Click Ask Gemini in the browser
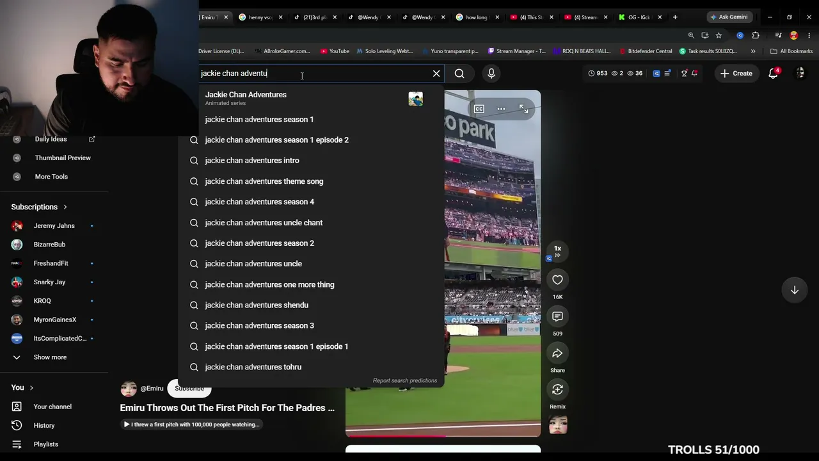This screenshot has width=819, height=461. [729, 17]
